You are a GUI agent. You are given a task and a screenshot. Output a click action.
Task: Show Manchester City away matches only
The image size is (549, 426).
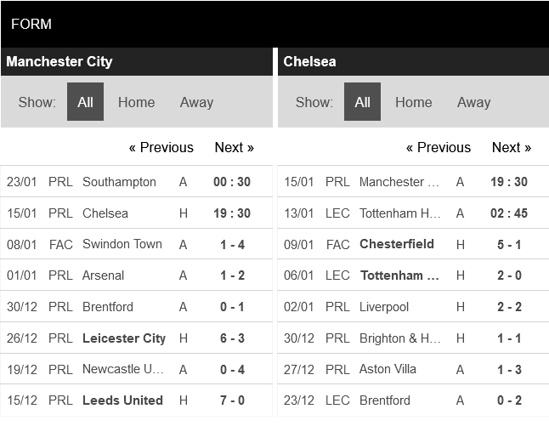(x=196, y=102)
